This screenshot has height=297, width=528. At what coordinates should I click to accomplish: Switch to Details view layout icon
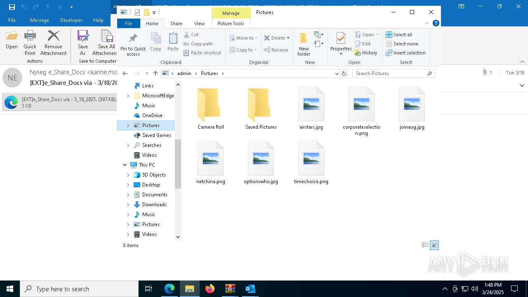(x=425, y=245)
